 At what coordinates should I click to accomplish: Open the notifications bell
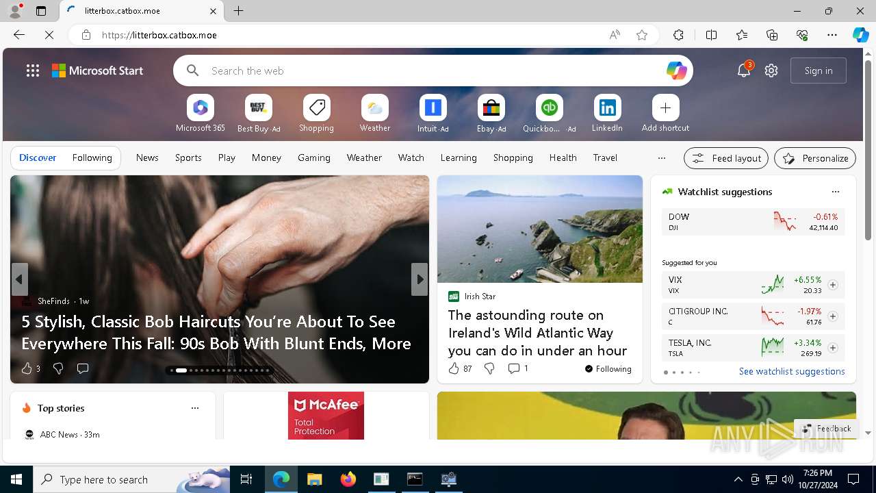coord(744,71)
